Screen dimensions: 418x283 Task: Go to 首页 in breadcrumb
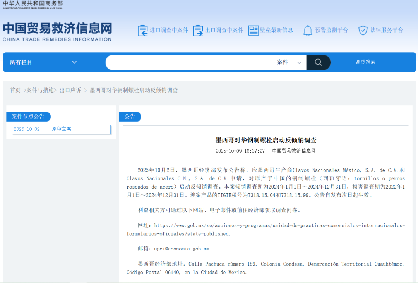coord(15,90)
